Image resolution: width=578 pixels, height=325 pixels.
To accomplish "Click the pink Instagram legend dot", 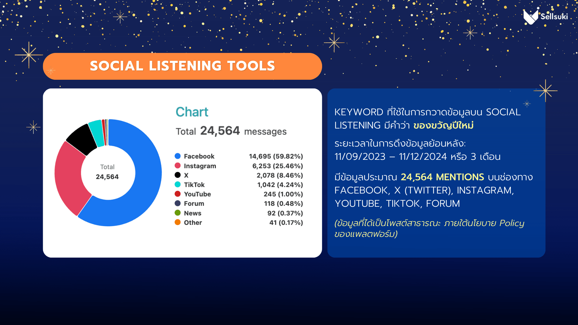I will tap(178, 166).
